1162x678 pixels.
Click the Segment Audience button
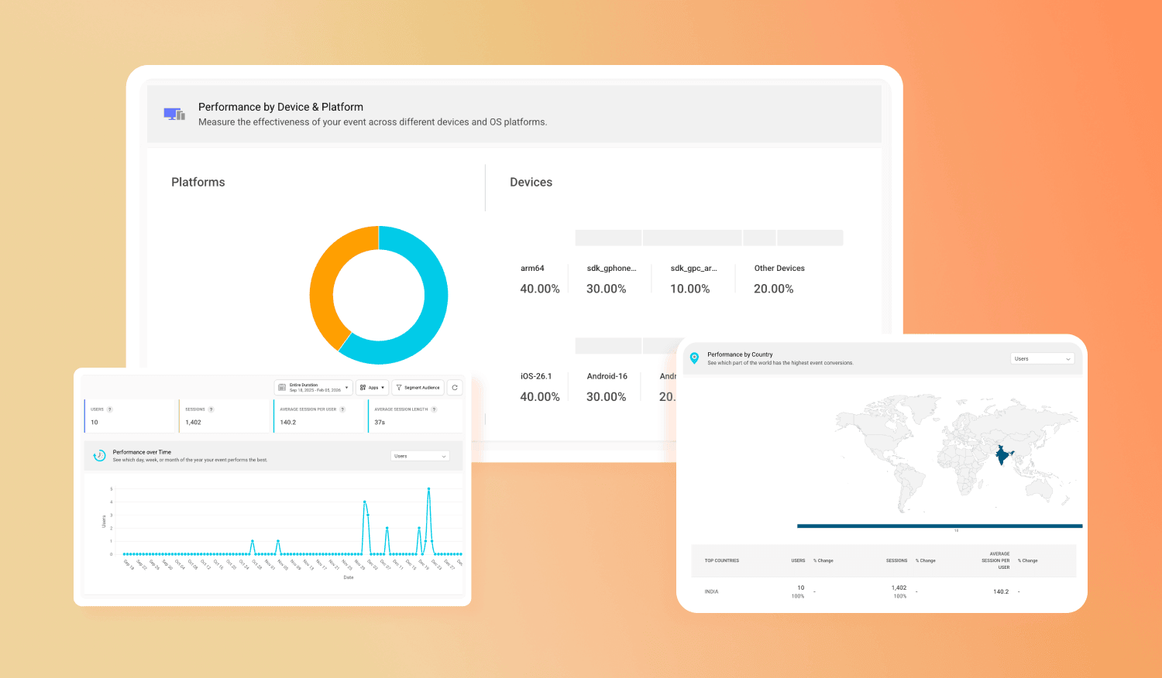click(418, 388)
